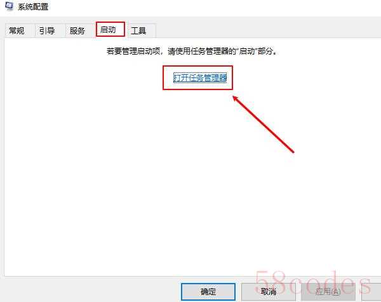Confirm with the 确定 button

(208, 292)
